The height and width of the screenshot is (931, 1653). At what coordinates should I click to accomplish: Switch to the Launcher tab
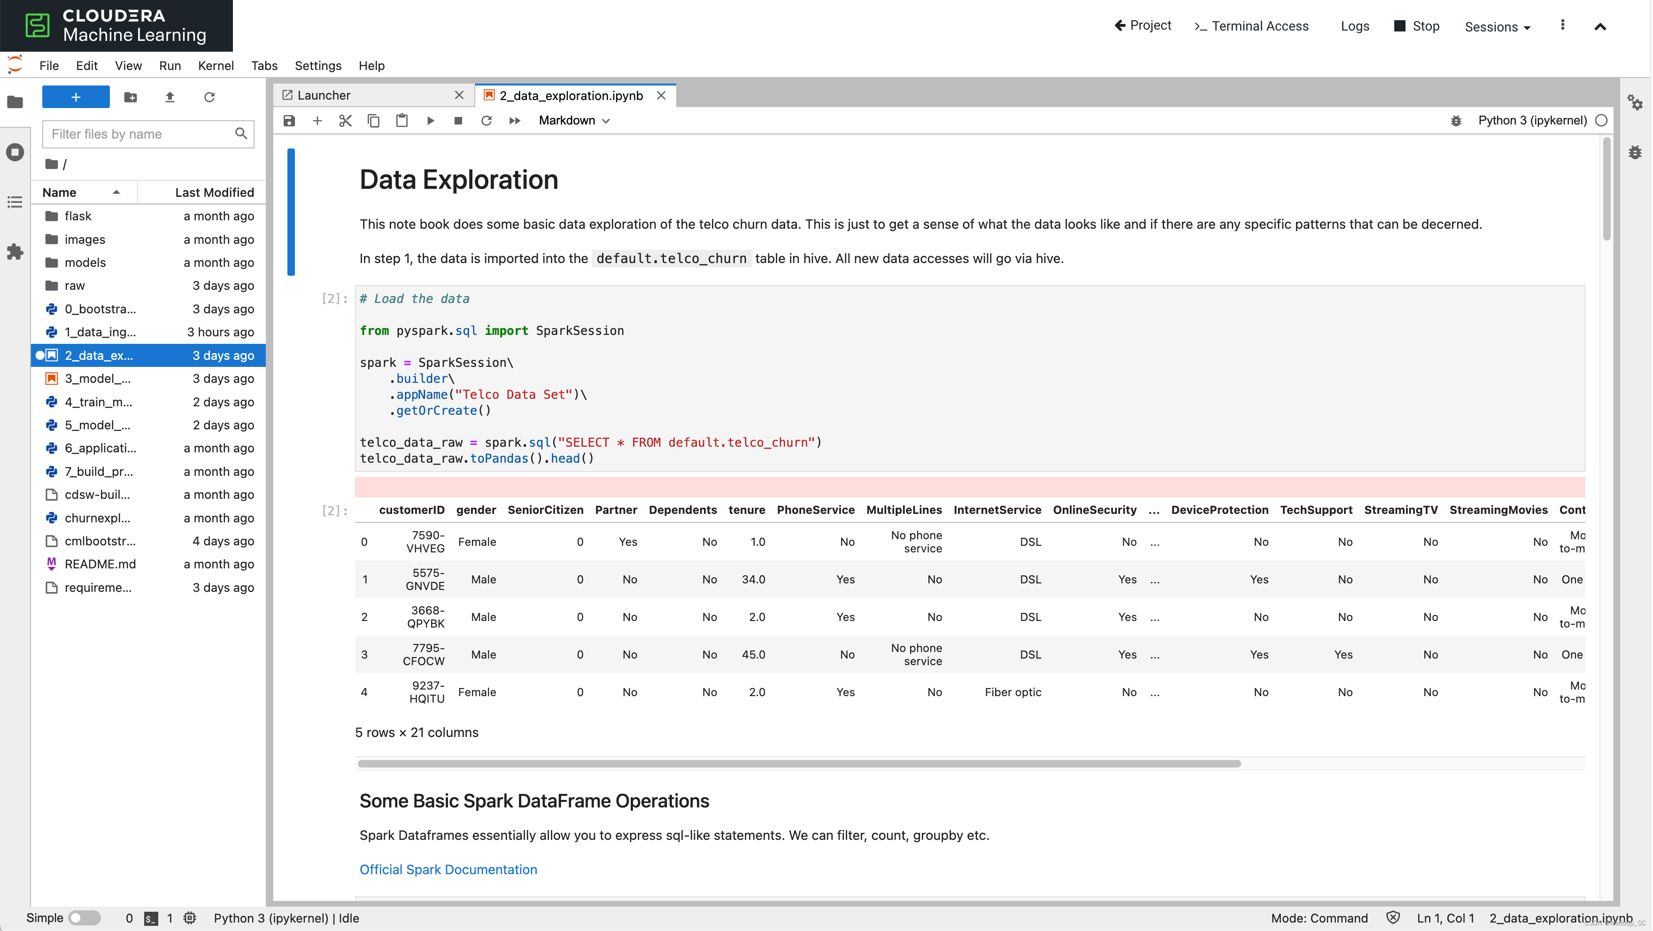(324, 95)
